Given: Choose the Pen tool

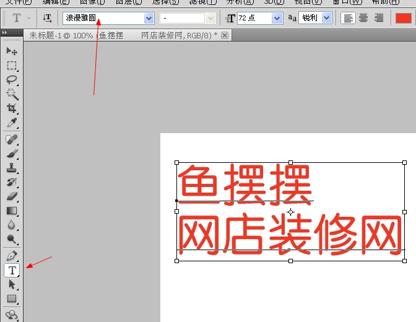Looking at the screenshot, I should [x=12, y=256].
